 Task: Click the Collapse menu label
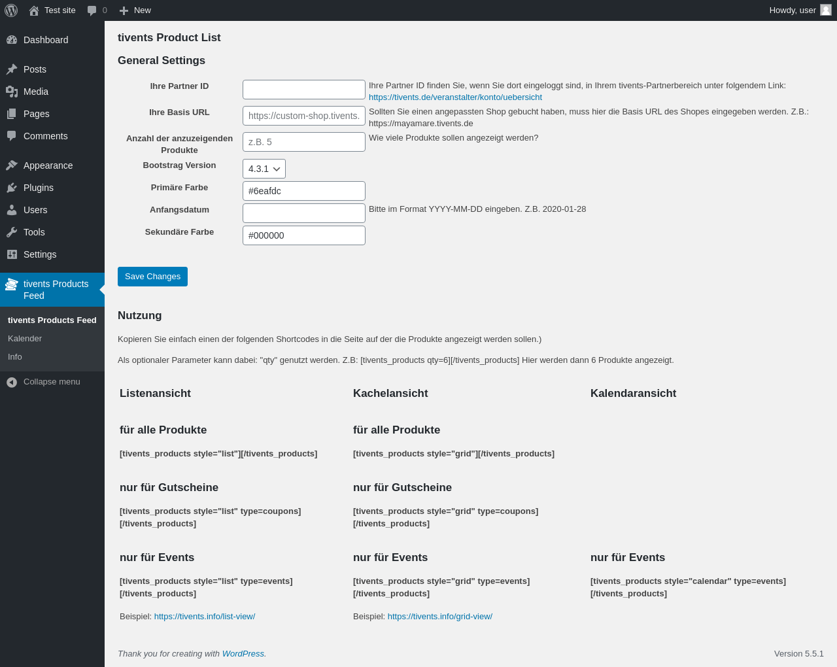point(52,382)
